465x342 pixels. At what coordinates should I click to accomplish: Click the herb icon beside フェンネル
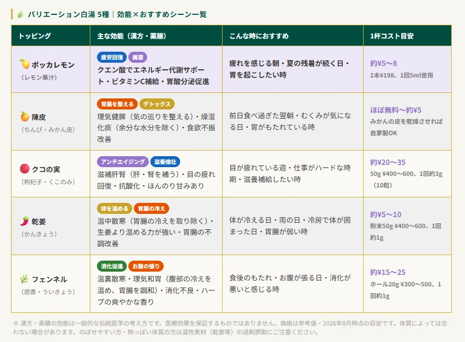25,279
